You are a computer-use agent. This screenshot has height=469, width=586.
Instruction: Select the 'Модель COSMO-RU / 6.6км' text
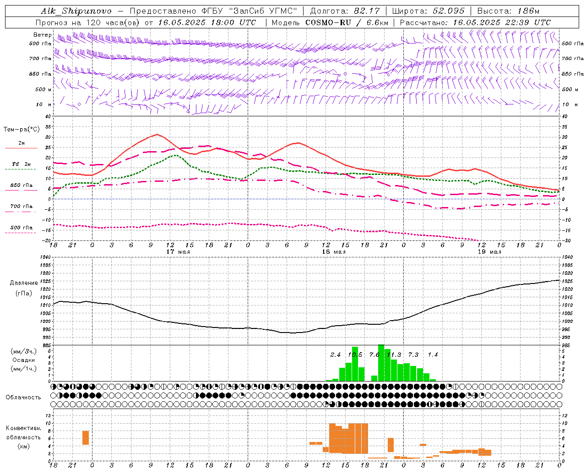coord(330,22)
